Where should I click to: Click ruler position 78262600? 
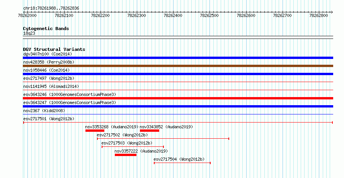[x=246, y=15]
